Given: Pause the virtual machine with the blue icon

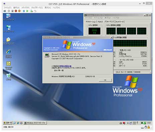Looking at the screenshot, I should (24, 11).
